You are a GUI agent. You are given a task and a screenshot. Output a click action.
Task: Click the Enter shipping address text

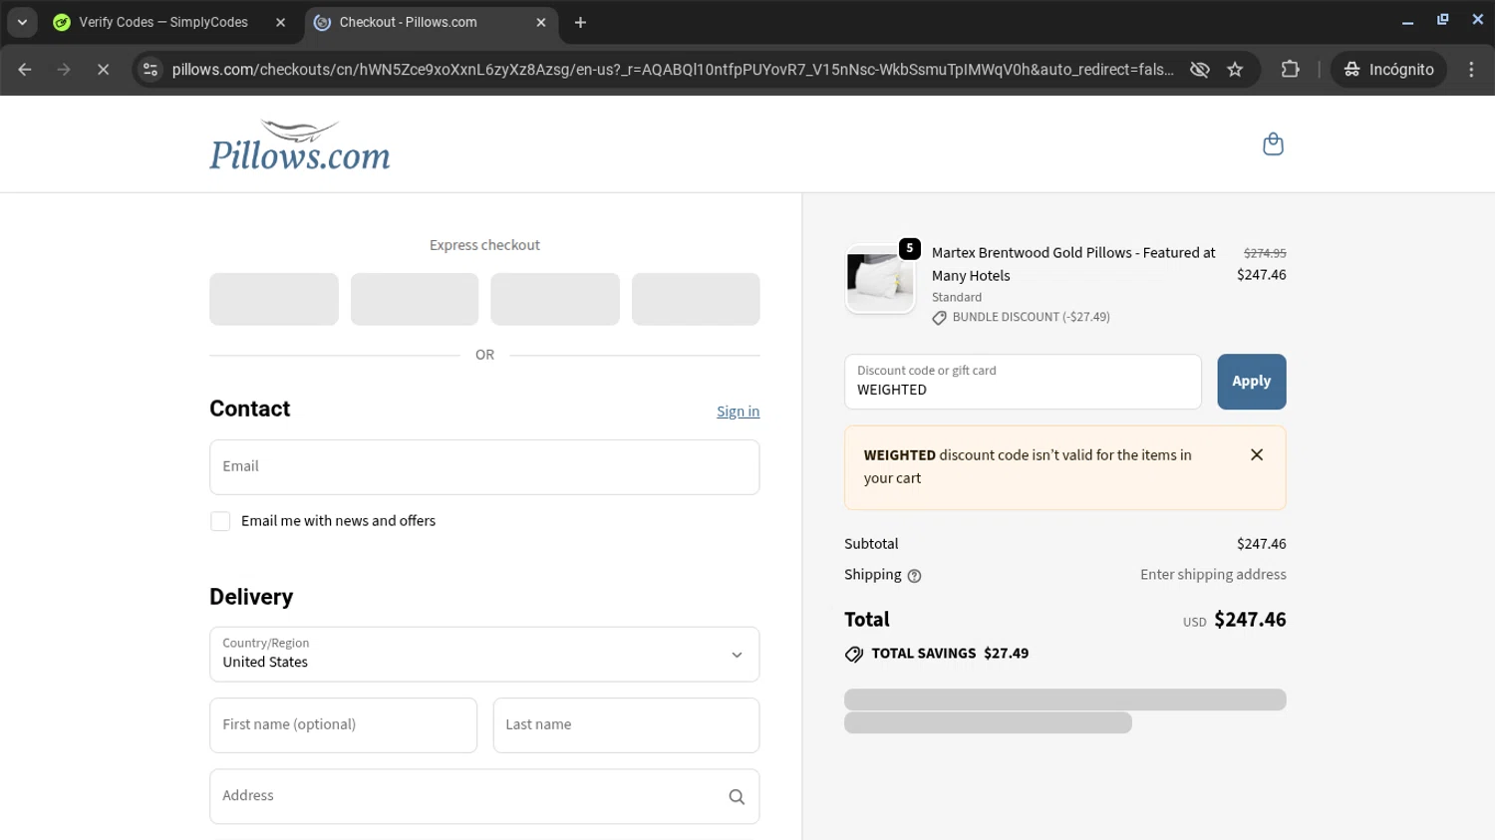click(1213, 575)
